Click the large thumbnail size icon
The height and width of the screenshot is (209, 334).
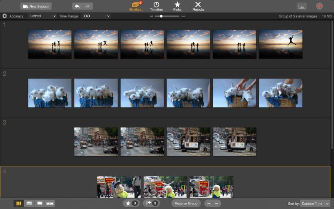[x=183, y=16]
